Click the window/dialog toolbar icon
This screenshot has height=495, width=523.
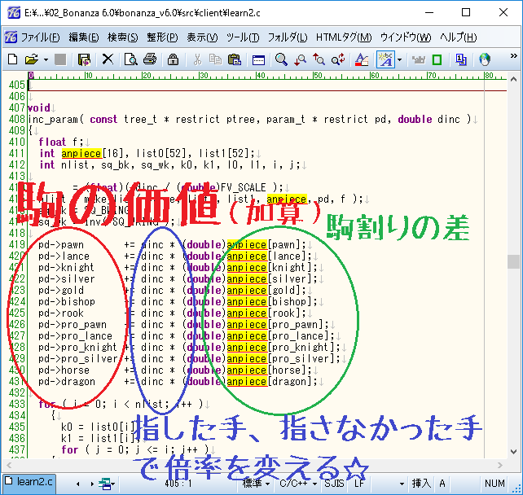(258, 60)
